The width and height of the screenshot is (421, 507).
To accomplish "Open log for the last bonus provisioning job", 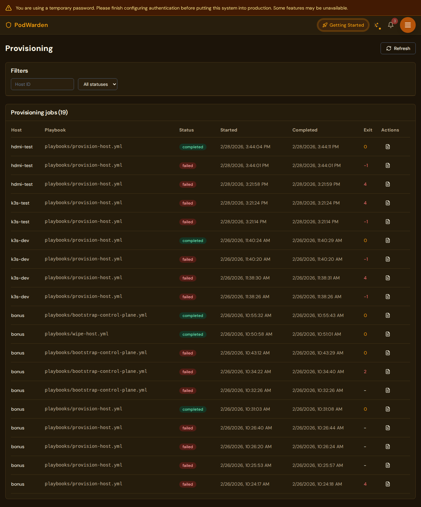I will tap(387, 484).
